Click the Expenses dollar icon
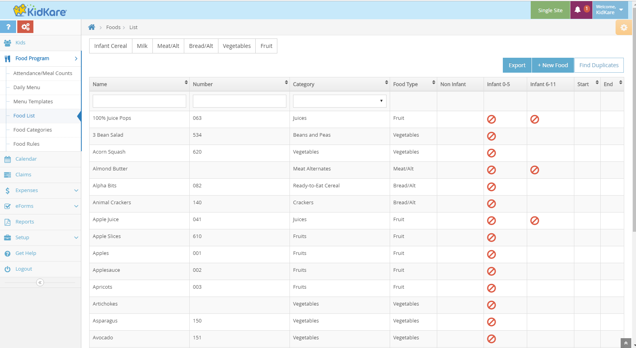Viewport: 636px width, 348px height. pos(7,190)
